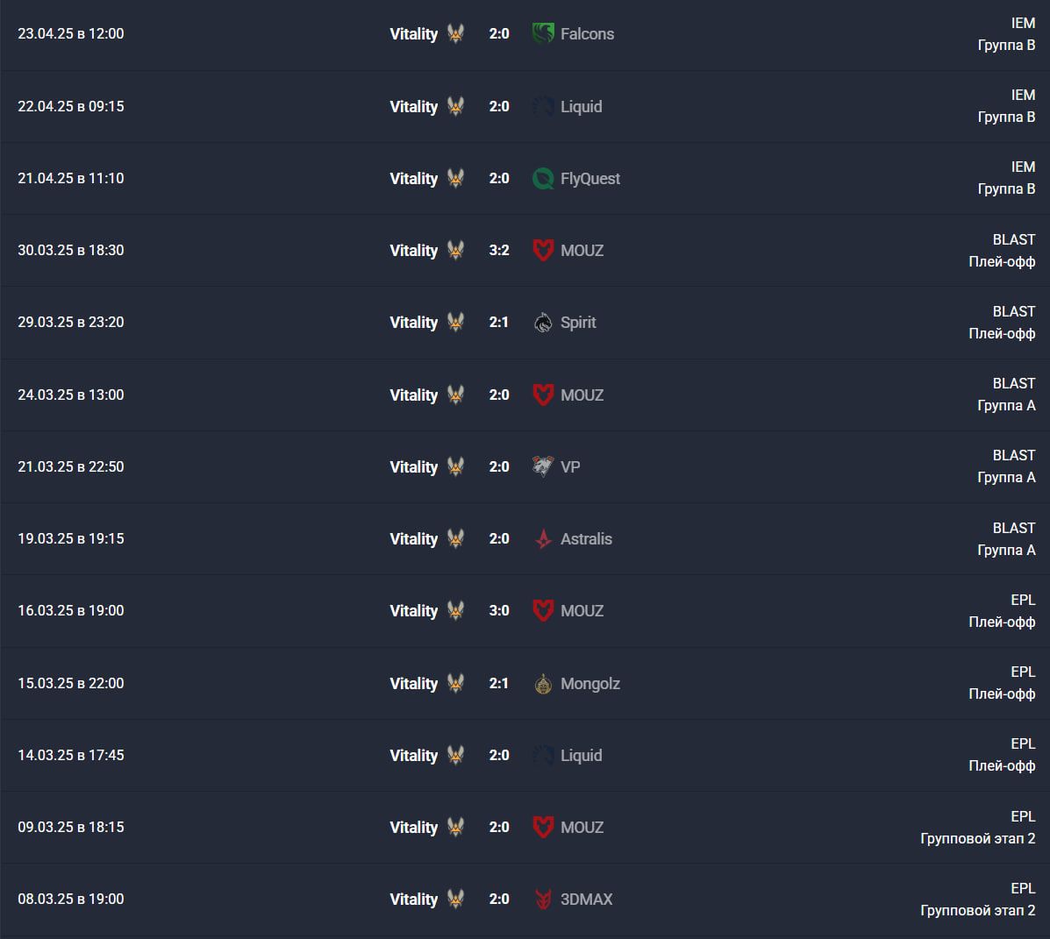
Task: Open the FlyQuest team name link
Action: pyautogui.click(x=590, y=179)
